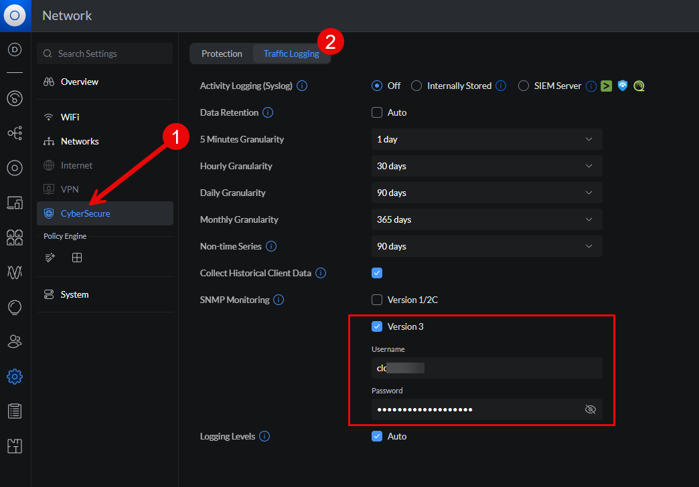Click the green Splunk SIEM icon
This screenshot has height=487, width=699.
(607, 86)
